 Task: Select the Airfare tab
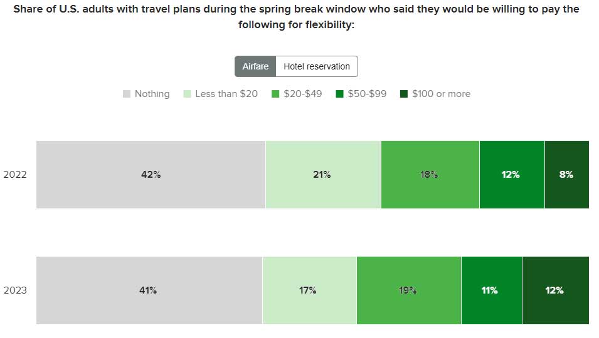pos(255,66)
